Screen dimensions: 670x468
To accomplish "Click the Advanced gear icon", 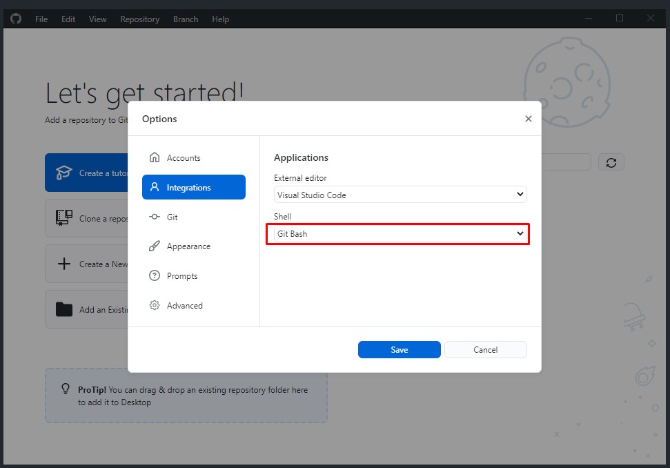I will [155, 305].
